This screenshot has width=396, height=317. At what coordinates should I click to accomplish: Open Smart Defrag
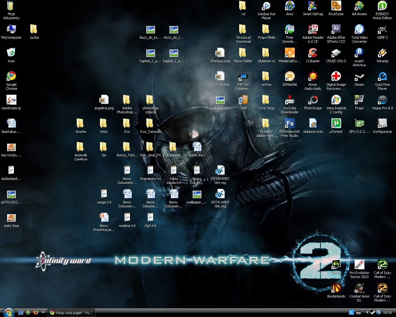point(313,8)
